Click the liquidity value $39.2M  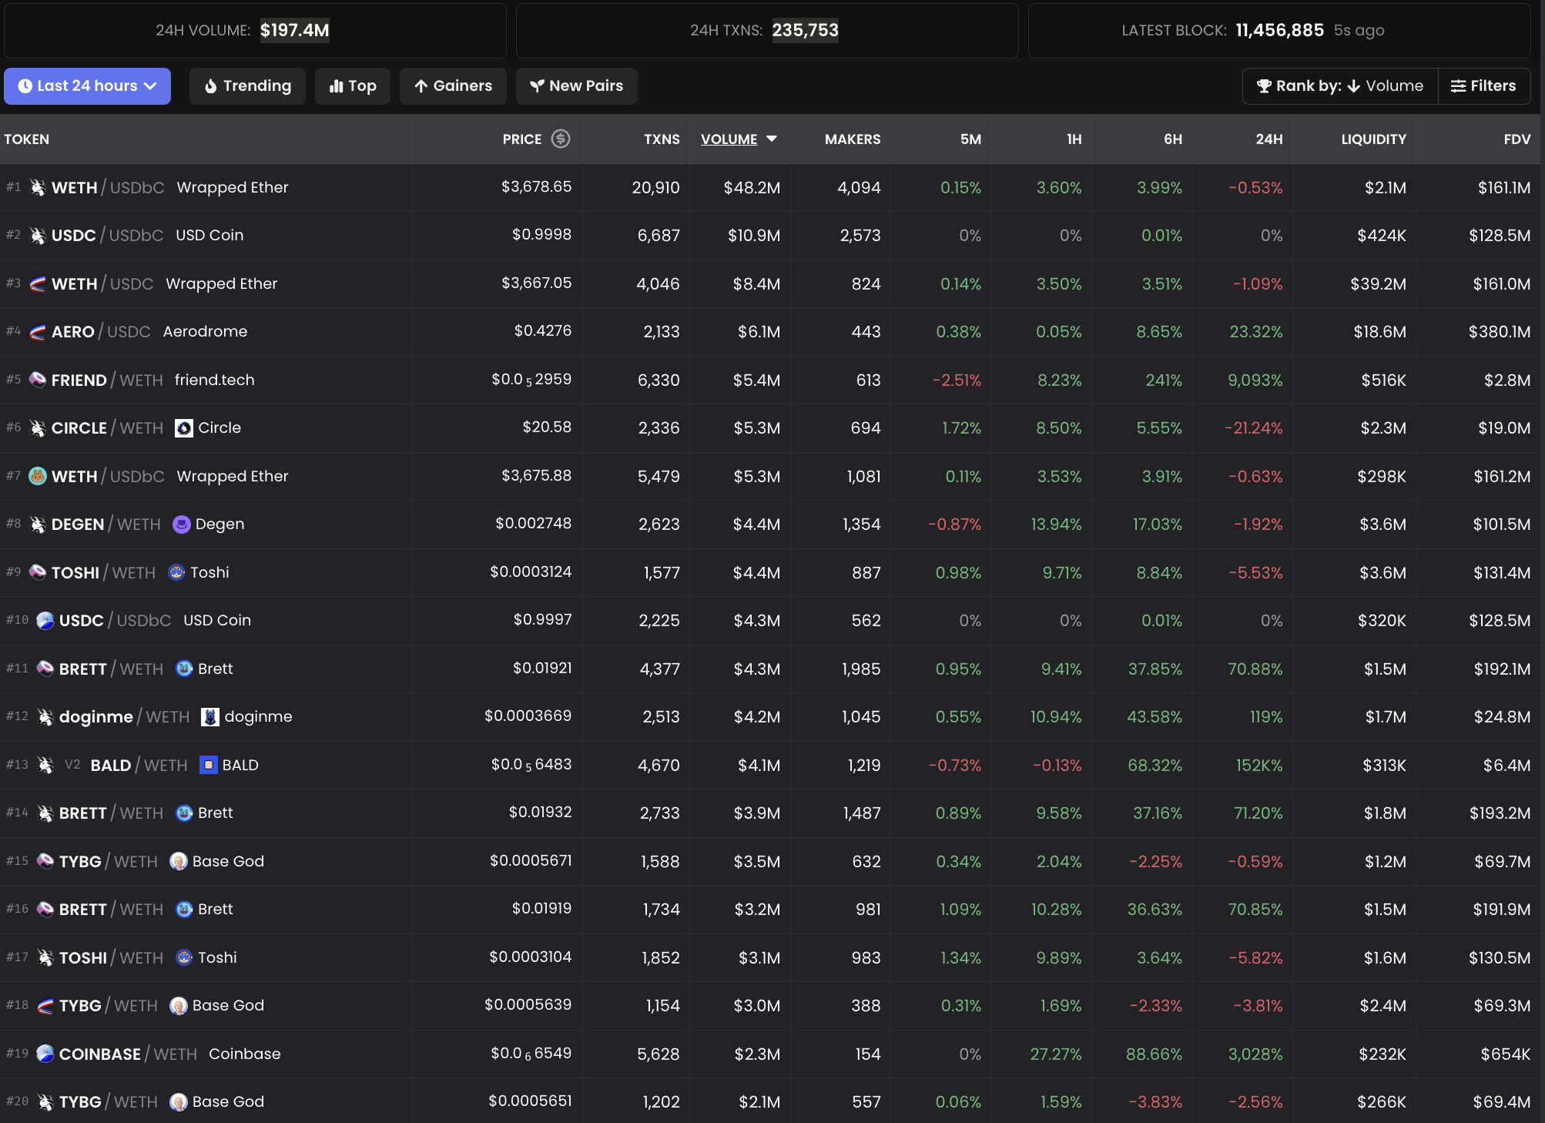point(1378,283)
